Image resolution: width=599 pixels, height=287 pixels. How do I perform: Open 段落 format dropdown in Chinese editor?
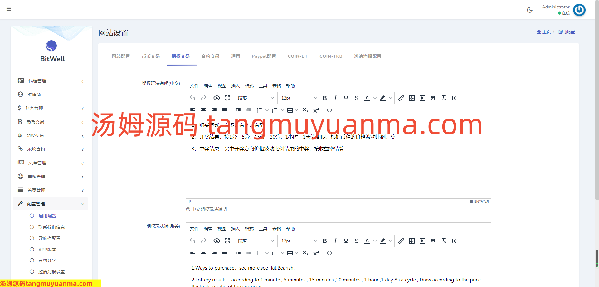(256, 98)
